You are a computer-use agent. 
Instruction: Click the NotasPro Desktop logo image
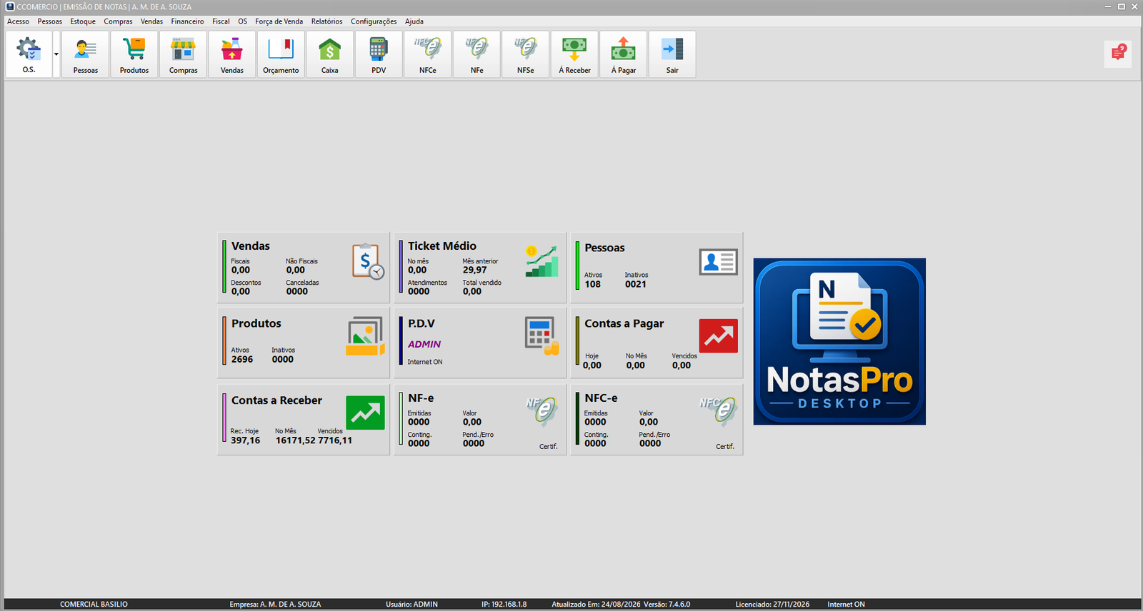click(x=839, y=342)
